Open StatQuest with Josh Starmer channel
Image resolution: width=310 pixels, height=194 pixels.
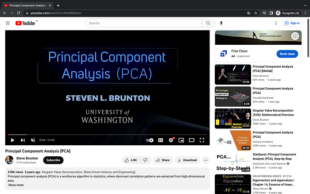[x=269, y=163]
